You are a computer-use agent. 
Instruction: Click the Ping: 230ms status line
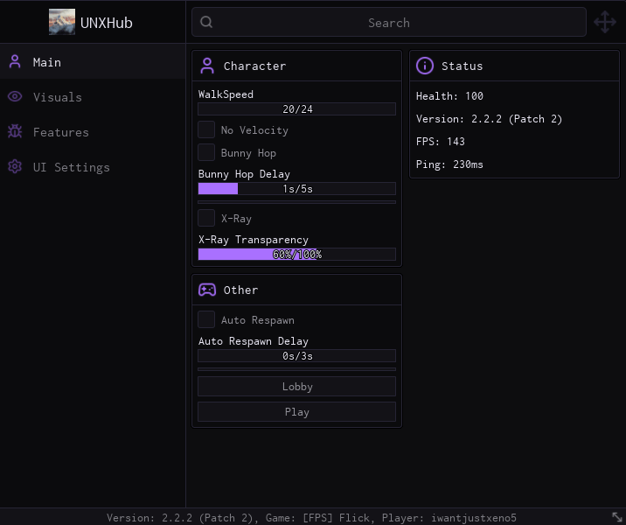pyautogui.click(x=449, y=164)
